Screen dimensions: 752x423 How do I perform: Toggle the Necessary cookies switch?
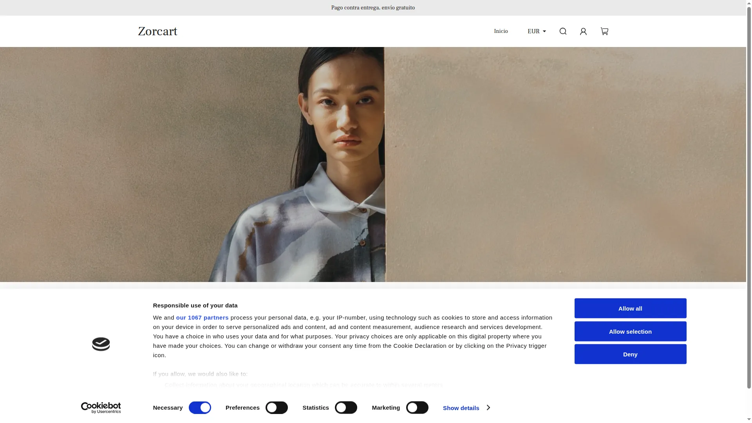click(200, 408)
